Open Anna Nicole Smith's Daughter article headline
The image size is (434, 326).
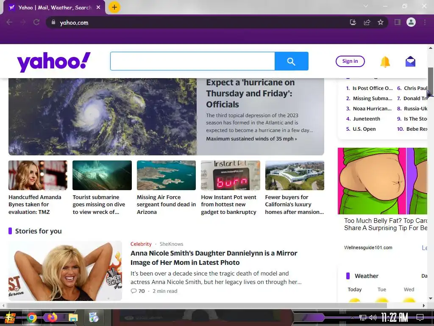pos(214,258)
